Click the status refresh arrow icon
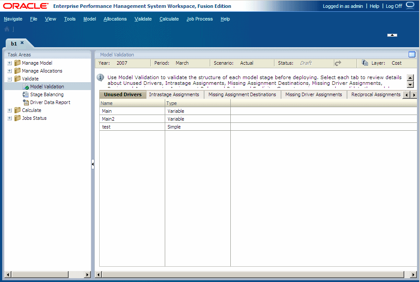Screen dimensions: 420x282 pos(338,63)
